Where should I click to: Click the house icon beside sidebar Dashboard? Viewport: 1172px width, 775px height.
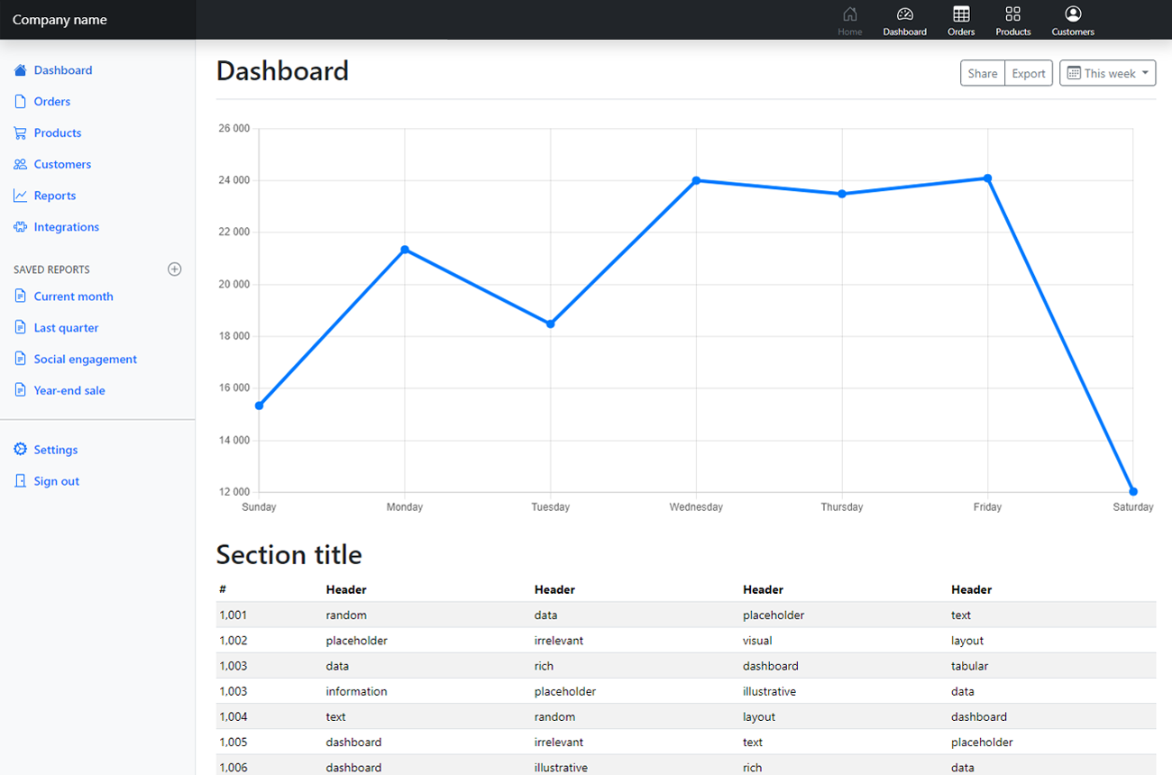pyautogui.click(x=21, y=69)
